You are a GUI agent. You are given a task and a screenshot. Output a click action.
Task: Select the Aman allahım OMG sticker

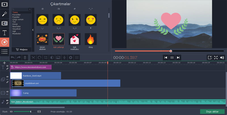(42, 39)
